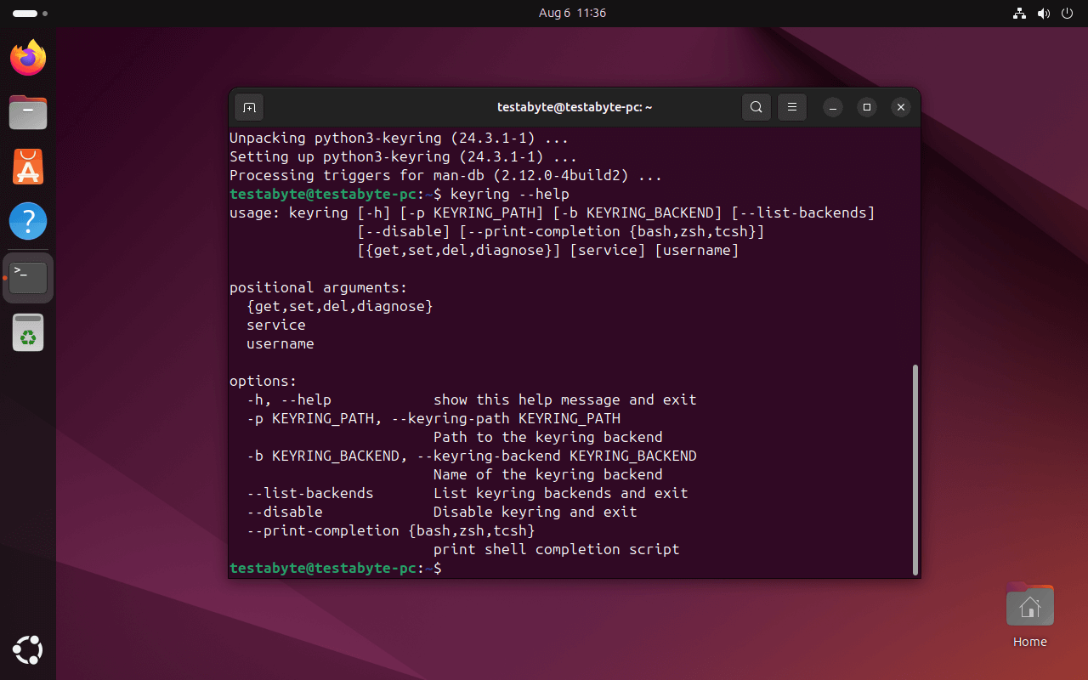Open App Center from the dock

[27, 167]
